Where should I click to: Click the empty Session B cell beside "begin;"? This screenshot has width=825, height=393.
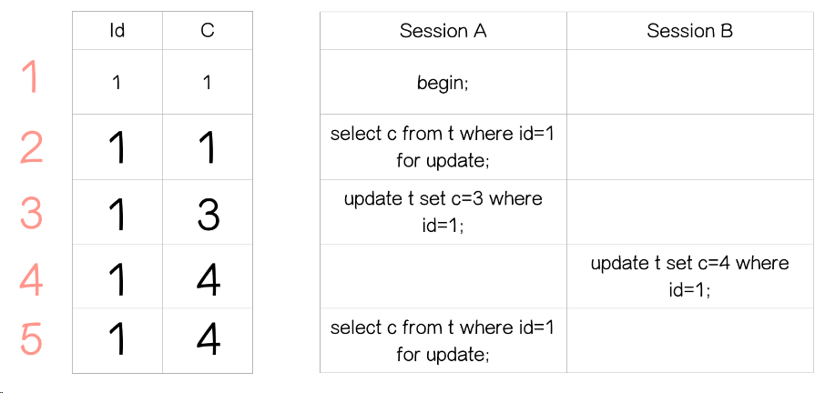[x=689, y=83]
